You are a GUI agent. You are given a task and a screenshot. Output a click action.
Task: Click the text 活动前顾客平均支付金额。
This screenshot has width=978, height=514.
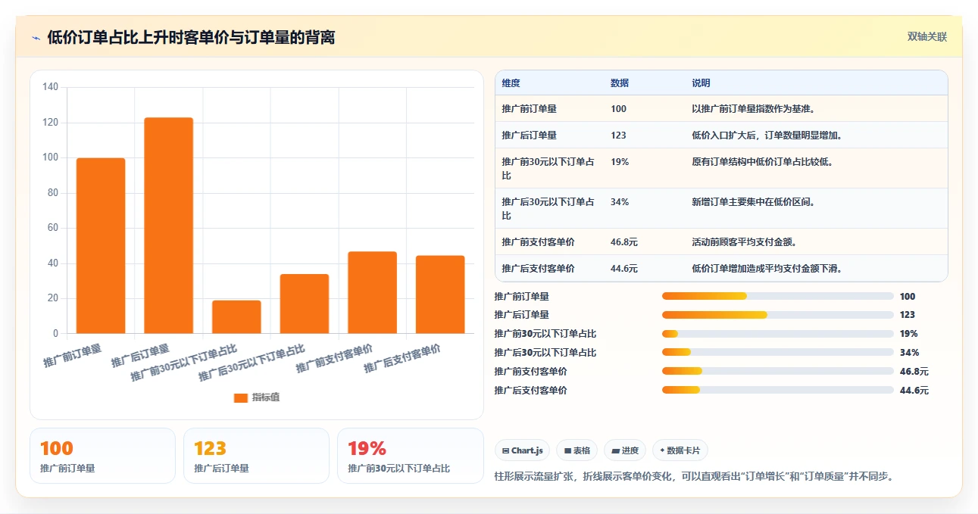coord(744,242)
